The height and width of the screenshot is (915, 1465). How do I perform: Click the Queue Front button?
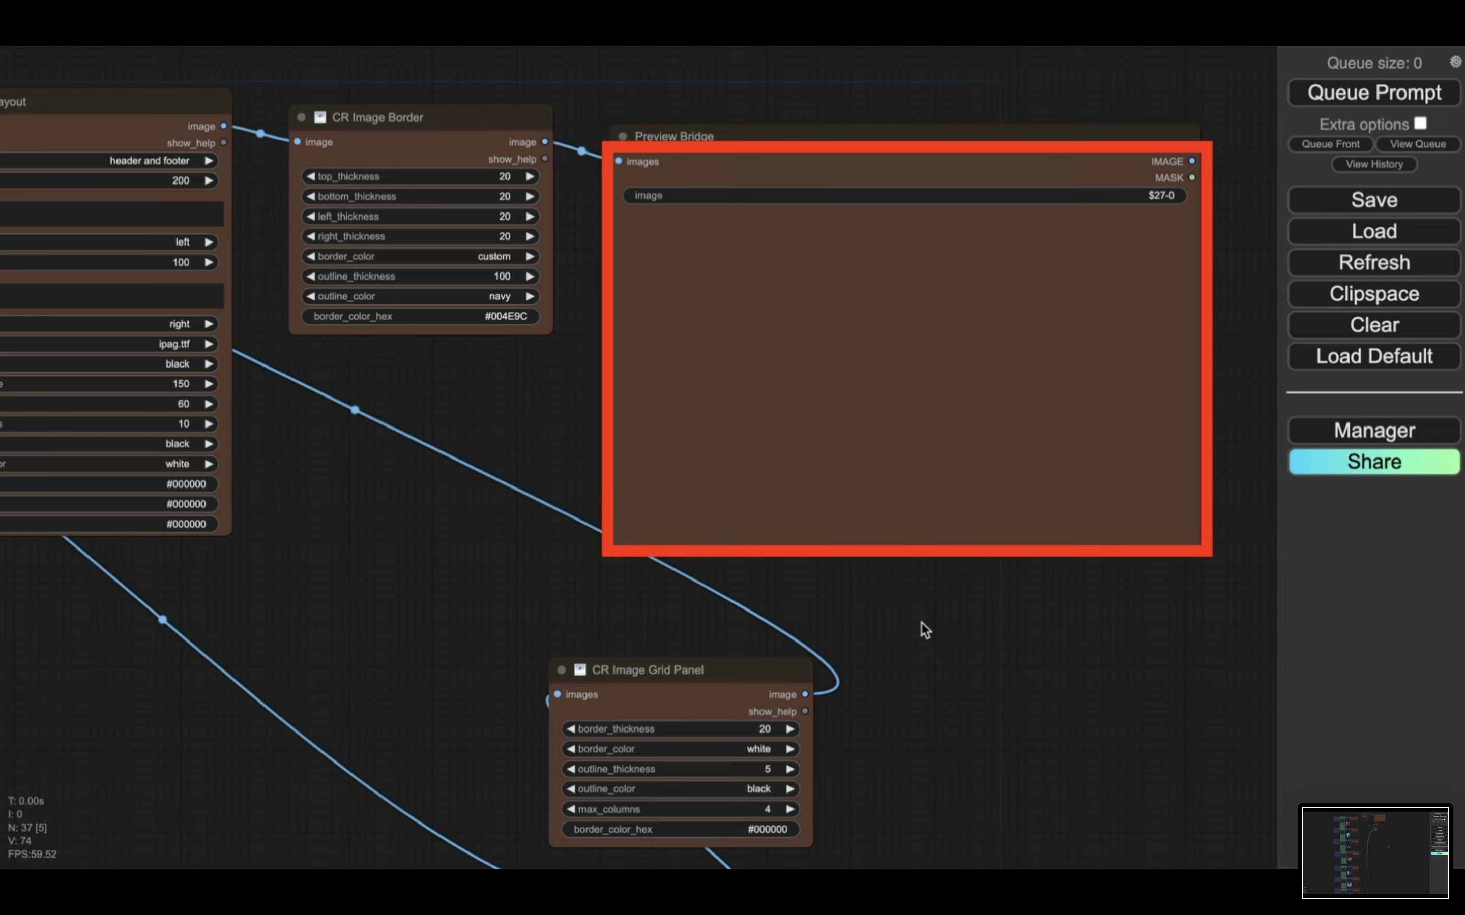click(1331, 144)
